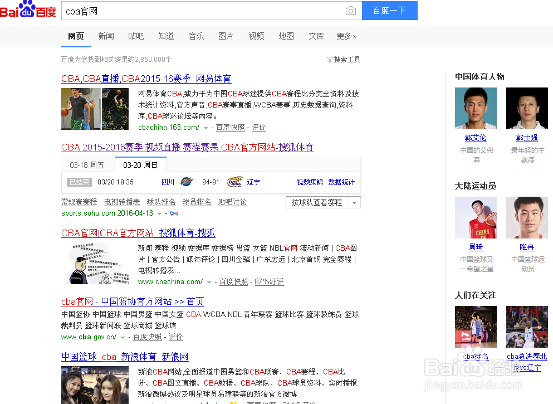Screen dimensions: 553x404
Task: Switch to 文库 tab
Action: 316,36
